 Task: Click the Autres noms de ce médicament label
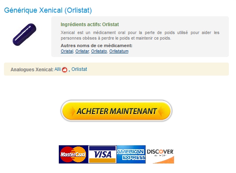(96, 46)
